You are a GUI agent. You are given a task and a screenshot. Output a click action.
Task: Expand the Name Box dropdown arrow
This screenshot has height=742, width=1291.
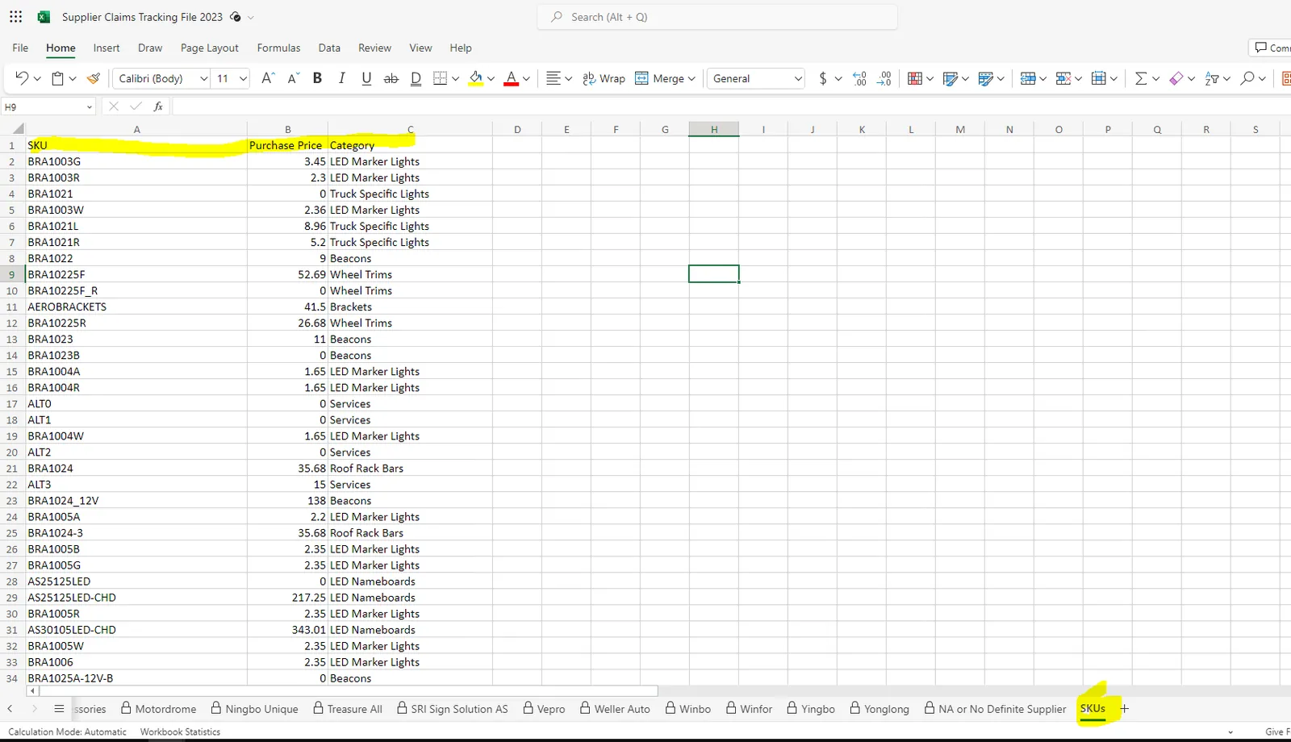pyautogui.click(x=89, y=106)
